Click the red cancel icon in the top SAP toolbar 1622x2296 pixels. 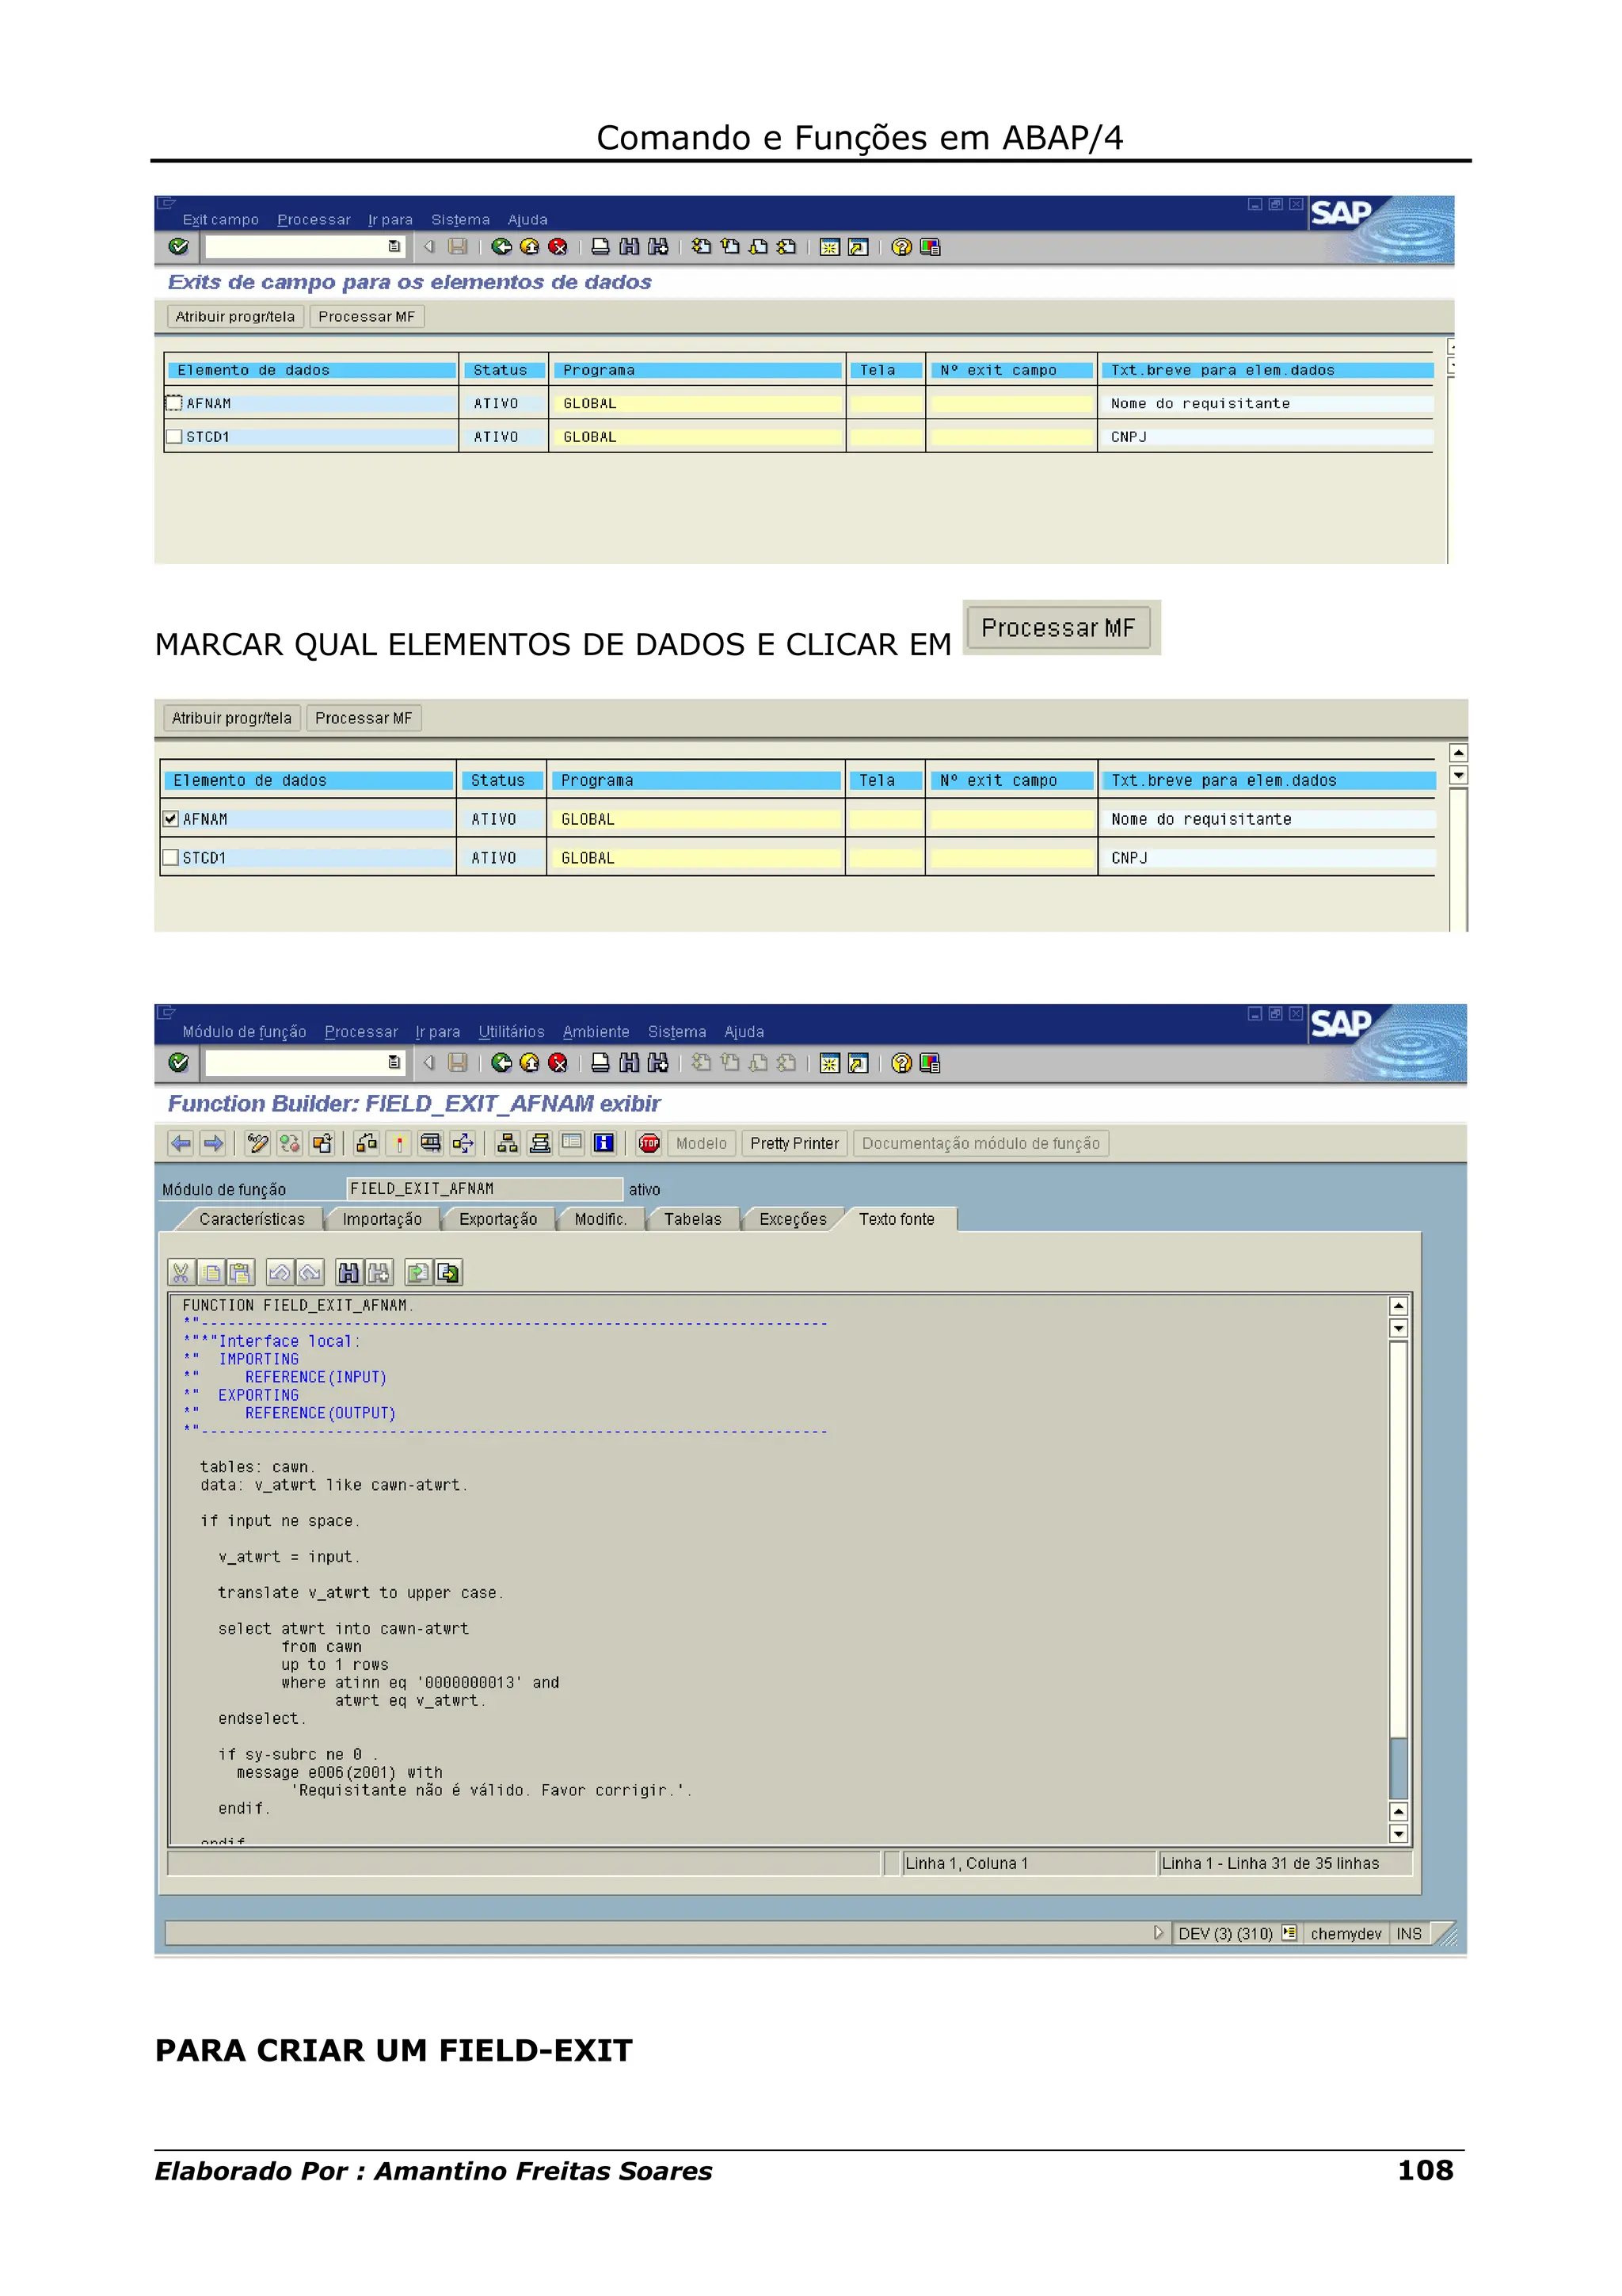[558, 246]
